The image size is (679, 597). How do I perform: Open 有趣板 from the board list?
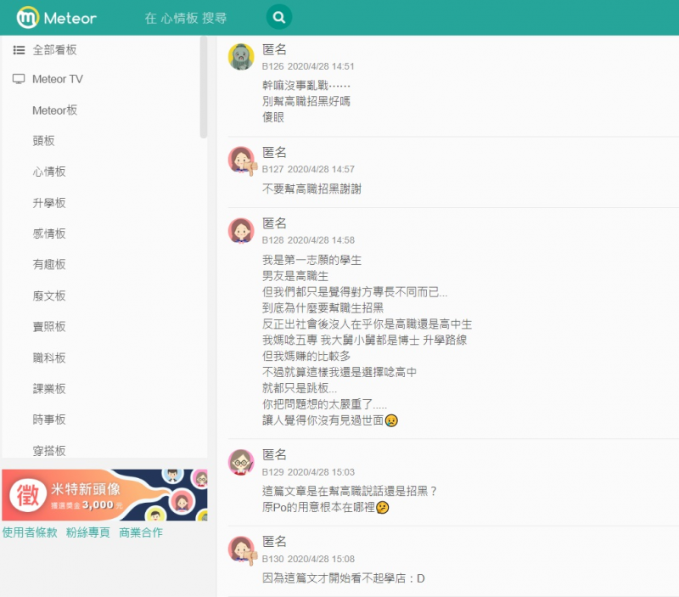(49, 265)
